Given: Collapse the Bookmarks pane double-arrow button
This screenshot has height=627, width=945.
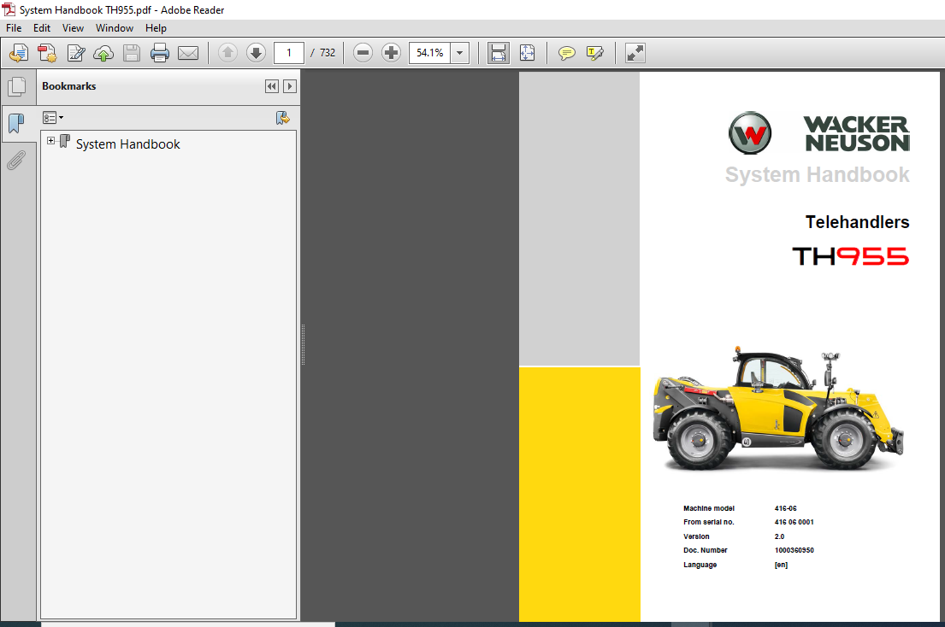Looking at the screenshot, I should (272, 86).
